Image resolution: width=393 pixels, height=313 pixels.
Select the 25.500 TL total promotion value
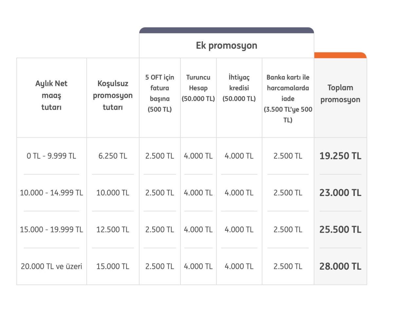[340, 230]
